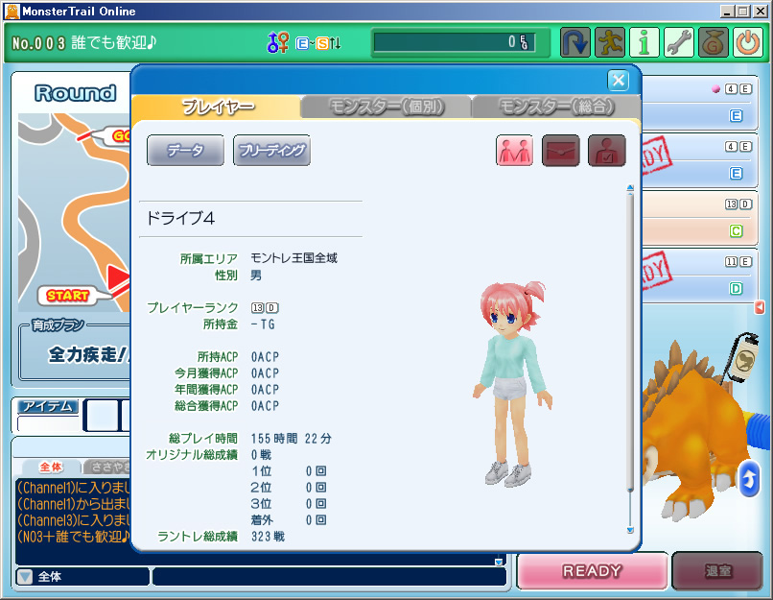Switch to the プレイヤー tab

click(217, 107)
